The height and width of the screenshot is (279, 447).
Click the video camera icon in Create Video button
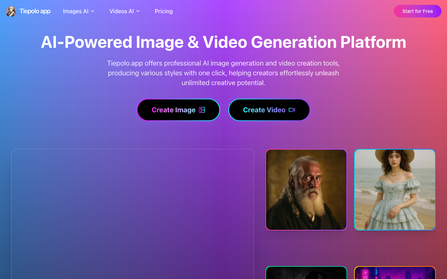point(292,110)
